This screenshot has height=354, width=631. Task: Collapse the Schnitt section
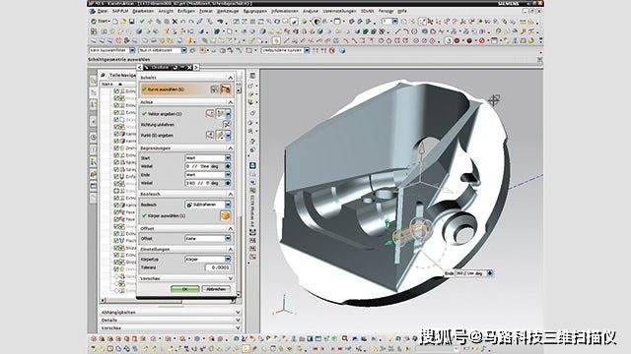(x=230, y=77)
